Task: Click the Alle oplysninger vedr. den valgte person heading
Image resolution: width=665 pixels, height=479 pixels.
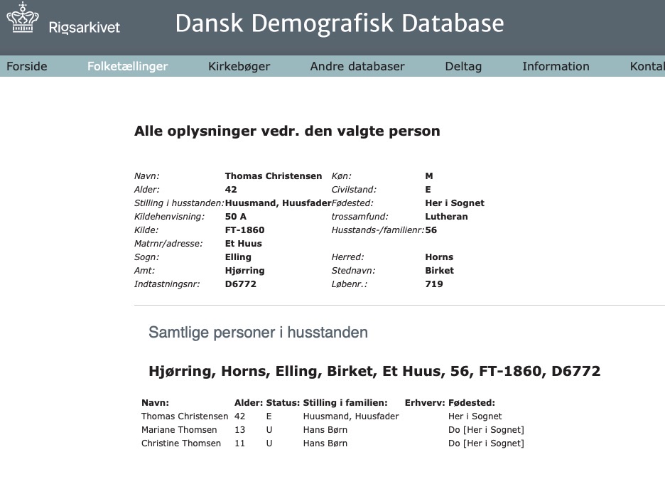Action: tap(287, 131)
